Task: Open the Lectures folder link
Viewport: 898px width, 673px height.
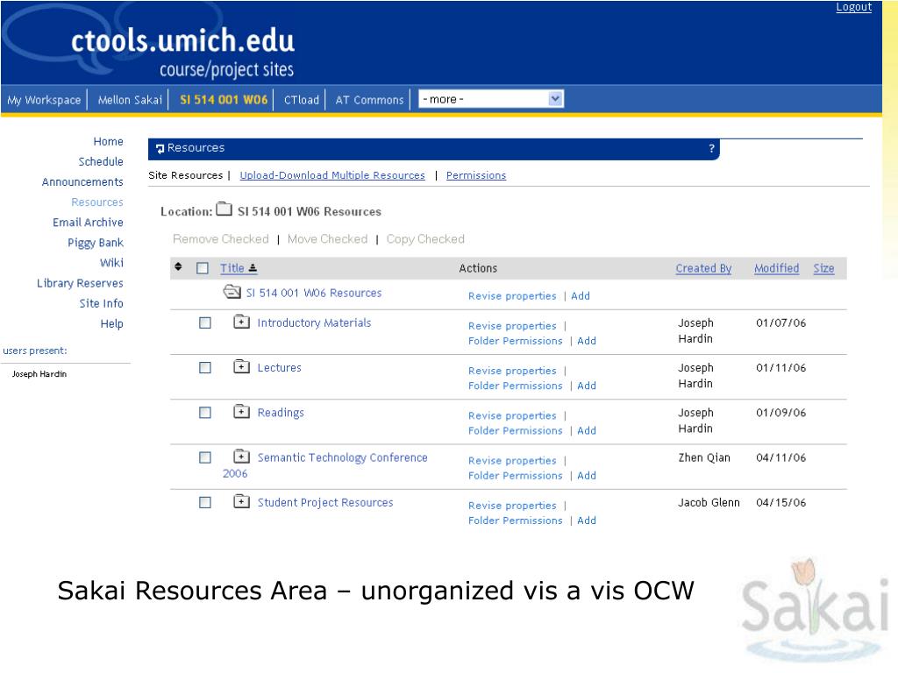Action: (x=280, y=367)
